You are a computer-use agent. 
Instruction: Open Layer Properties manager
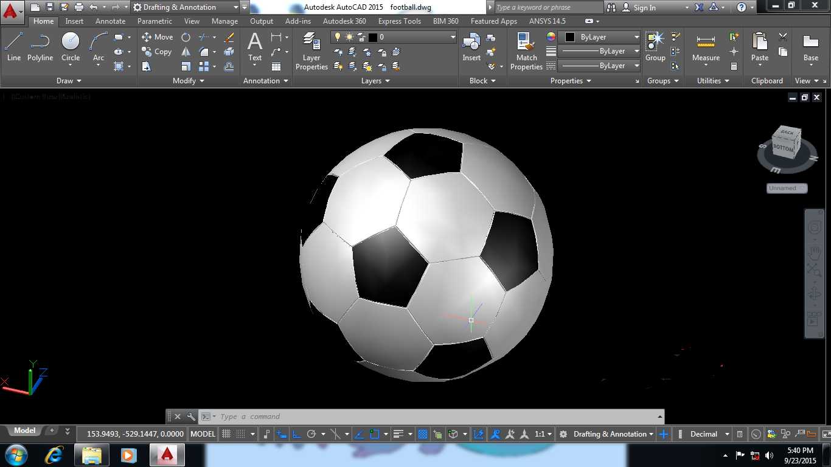tap(311, 51)
